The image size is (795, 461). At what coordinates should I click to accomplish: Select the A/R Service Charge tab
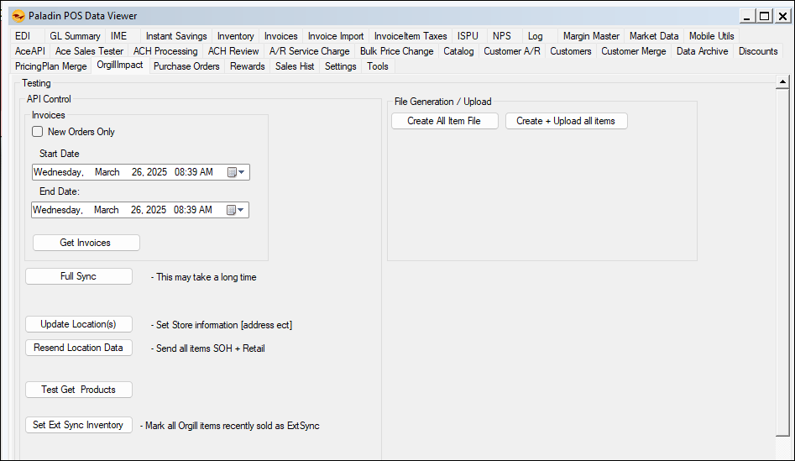pos(309,51)
